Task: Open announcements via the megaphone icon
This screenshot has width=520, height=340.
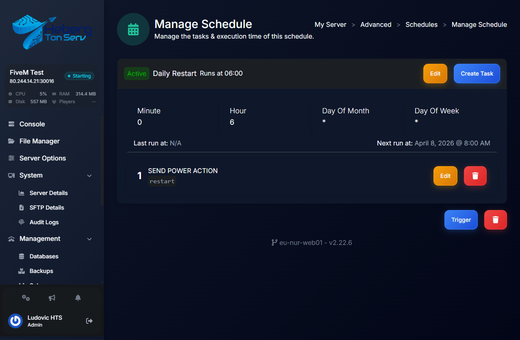Action: [x=52, y=298]
